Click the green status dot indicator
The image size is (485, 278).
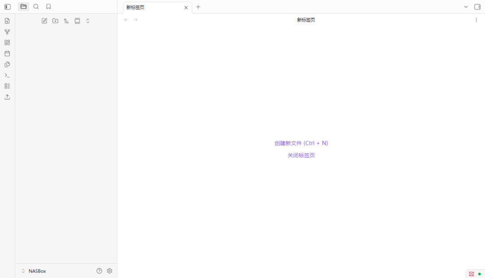click(x=480, y=274)
